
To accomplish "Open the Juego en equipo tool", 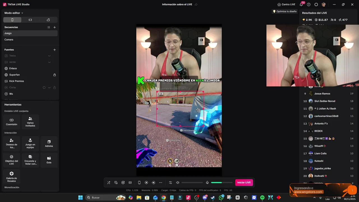I will [x=30, y=144].
